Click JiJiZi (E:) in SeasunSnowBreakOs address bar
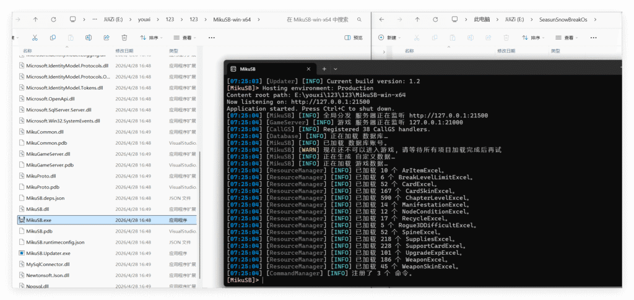Screen dimensions: 634x300 pyautogui.click(x=515, y=19)
